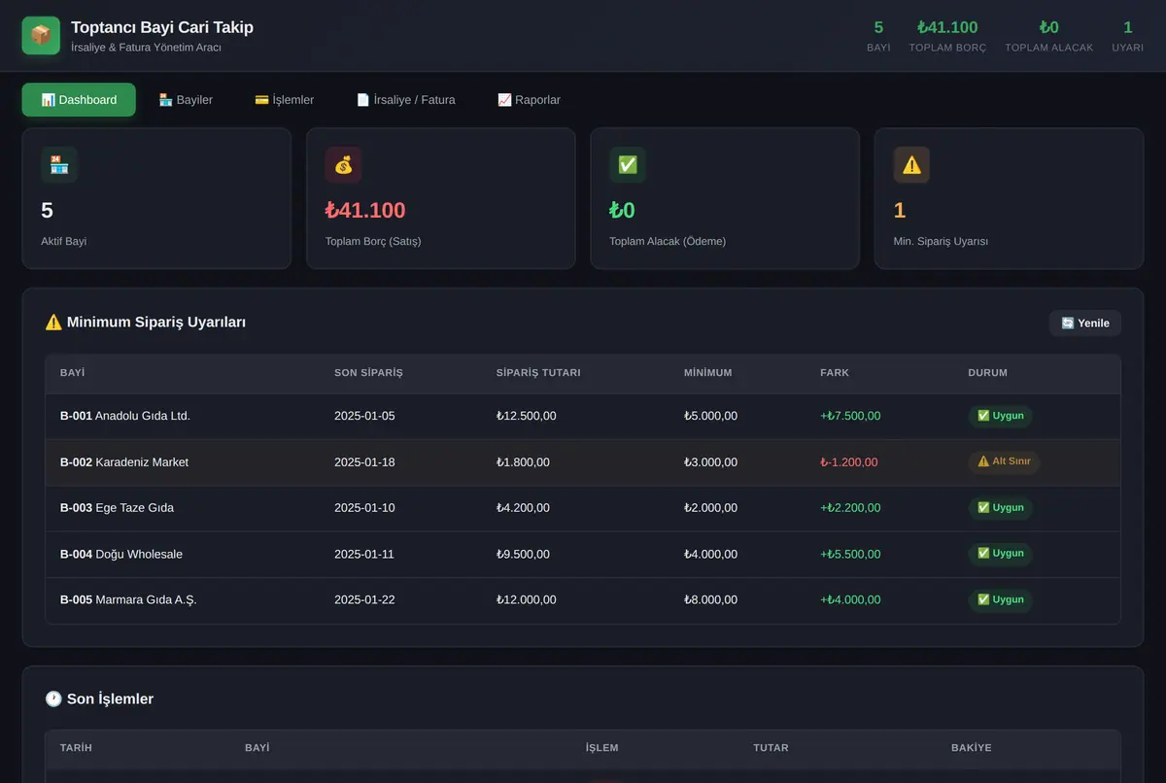This screenshot has height=783, width=1166.
Task: Go to the İrsaliye / Fatura tab
Action: (x=406, y=100)
